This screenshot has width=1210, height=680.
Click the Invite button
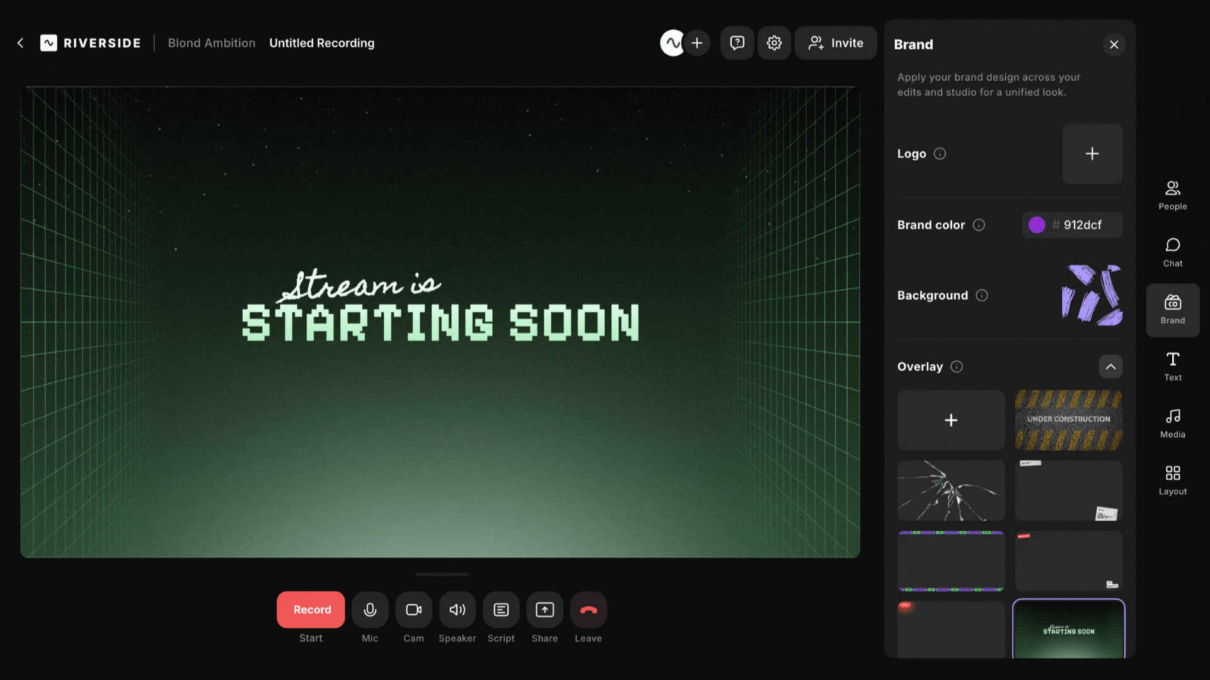pos(836,43)
